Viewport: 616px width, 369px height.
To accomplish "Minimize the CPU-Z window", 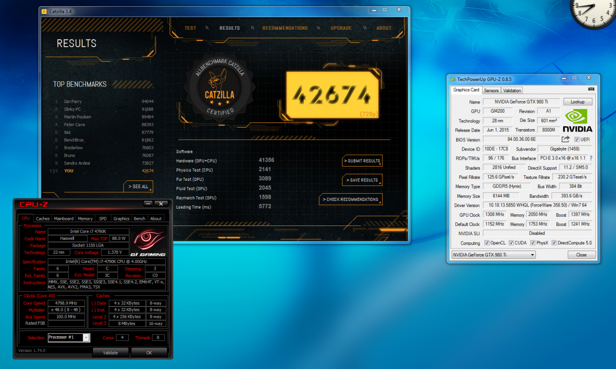I will [x=148, y=203].
